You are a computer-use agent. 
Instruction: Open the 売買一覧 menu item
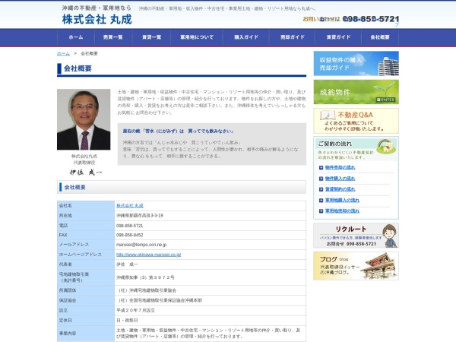tap(113, 37)
